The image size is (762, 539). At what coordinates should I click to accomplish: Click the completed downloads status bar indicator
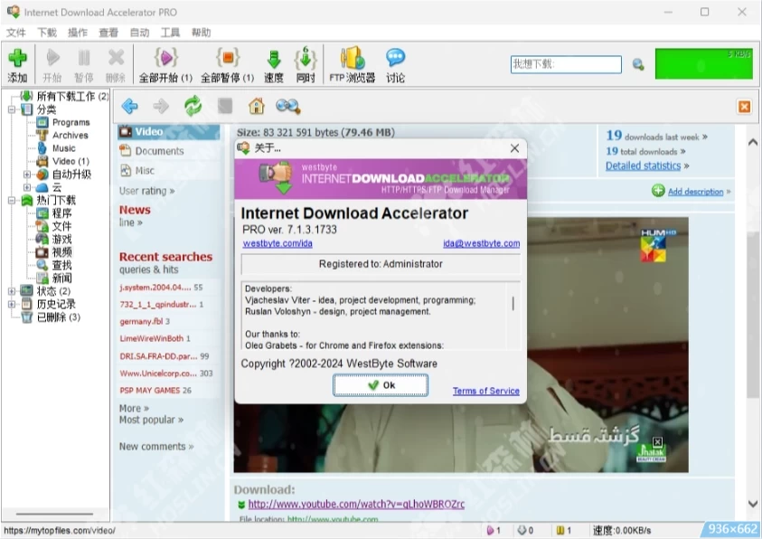(525, 530)
